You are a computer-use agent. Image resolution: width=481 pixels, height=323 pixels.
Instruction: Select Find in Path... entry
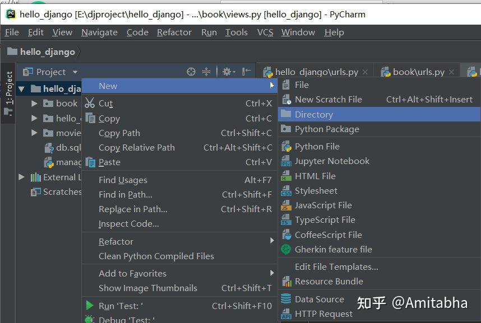pos(180,194)
